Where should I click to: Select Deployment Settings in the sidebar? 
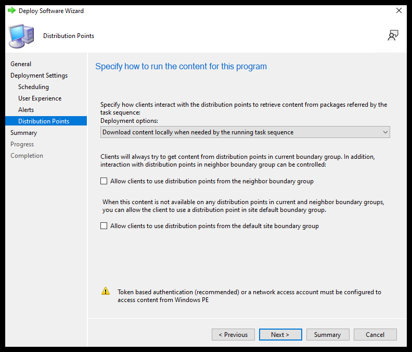(39, 76)
